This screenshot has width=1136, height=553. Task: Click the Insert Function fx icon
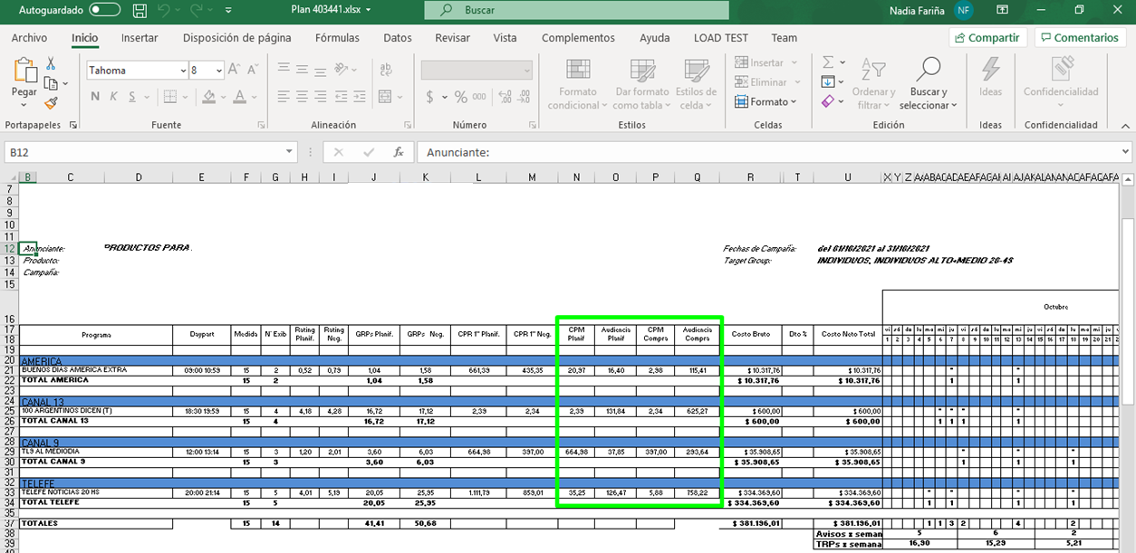click(398, 152)
